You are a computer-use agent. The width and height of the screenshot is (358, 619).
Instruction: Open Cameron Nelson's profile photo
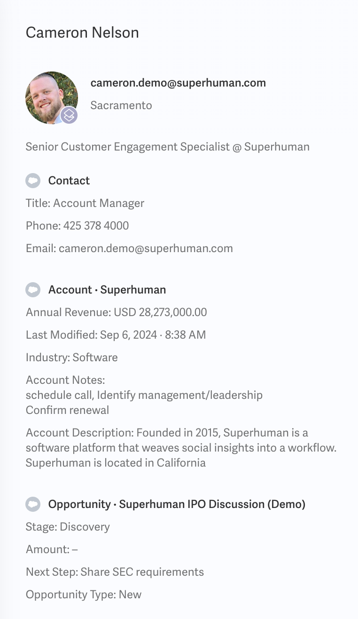(52, 98)
